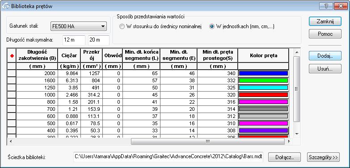The image size is (350, 168).
Task: Click the Dodaj... button
Action: pyautogui.click(x=325, y=56)
